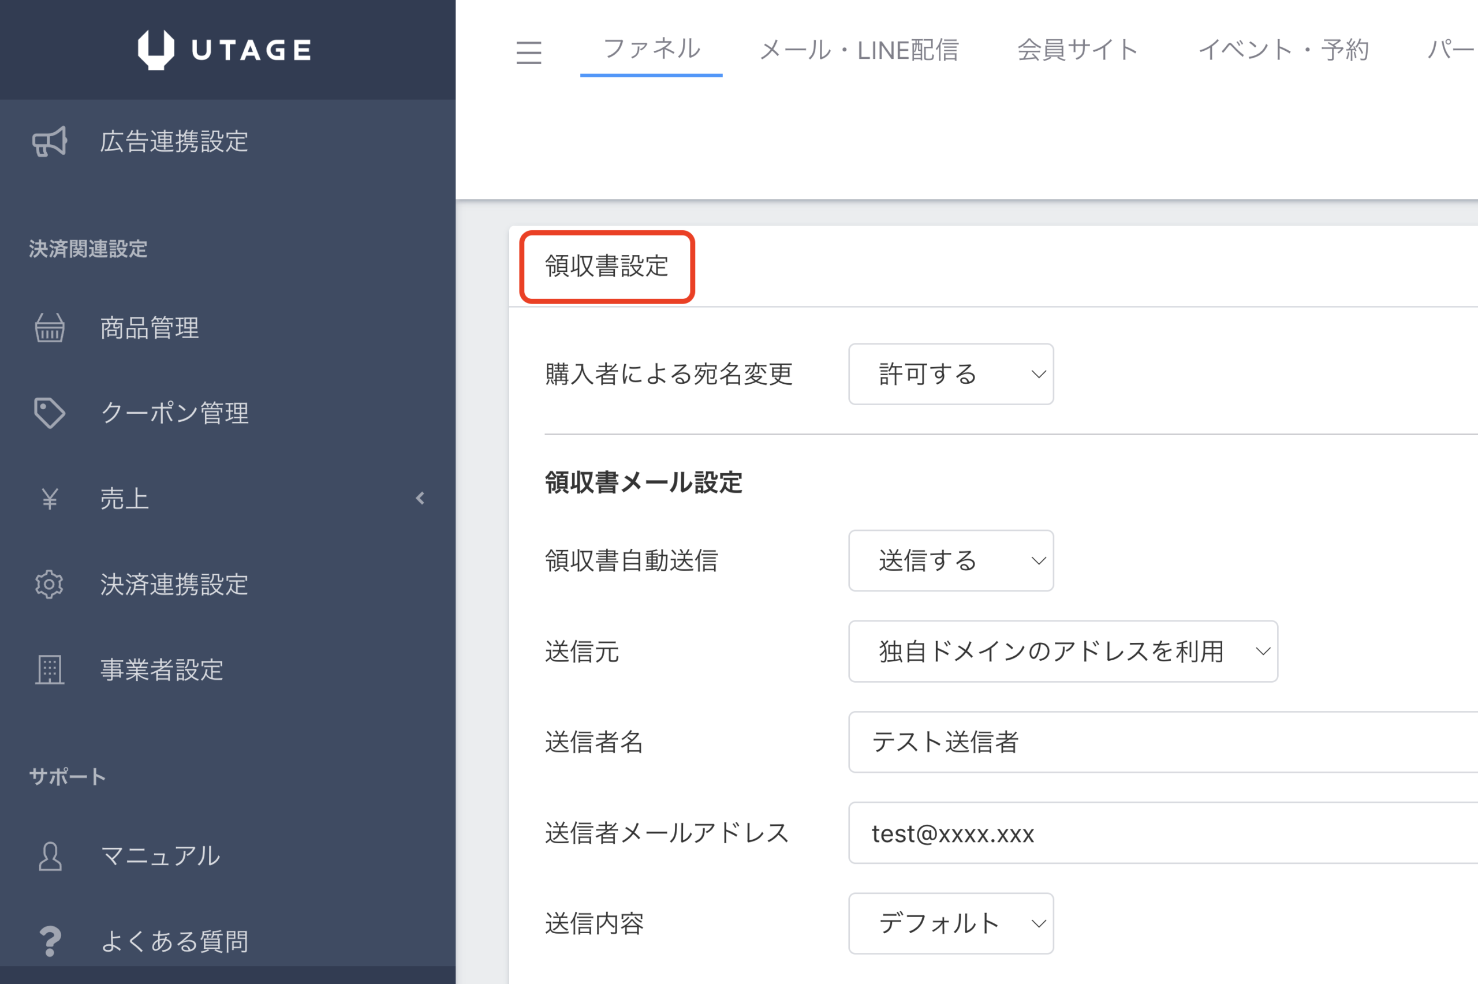Switch to the メール・LINE配信 tab

point(859,50)
